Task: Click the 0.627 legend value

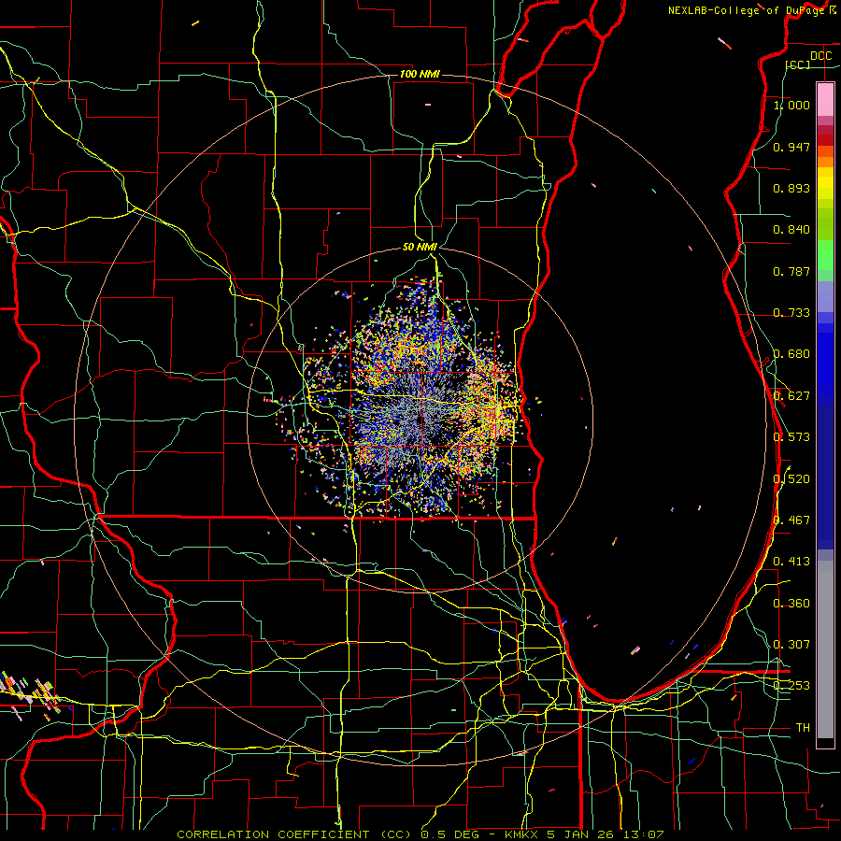Action: tap(791, 396)
